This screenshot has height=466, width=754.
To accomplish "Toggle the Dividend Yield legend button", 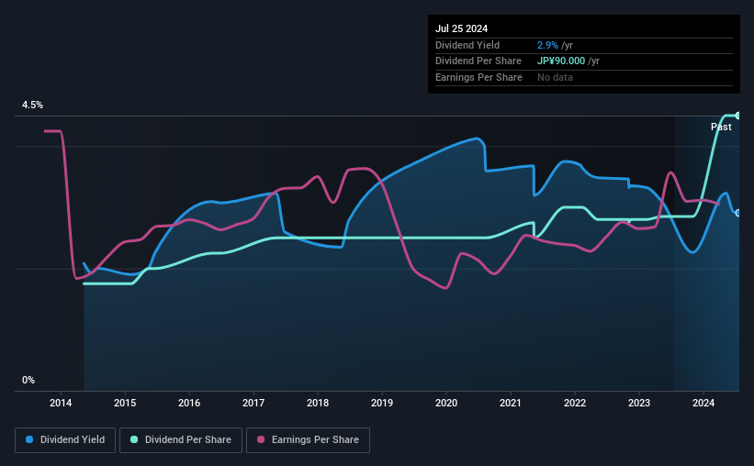I will click(x=65, y=440).
